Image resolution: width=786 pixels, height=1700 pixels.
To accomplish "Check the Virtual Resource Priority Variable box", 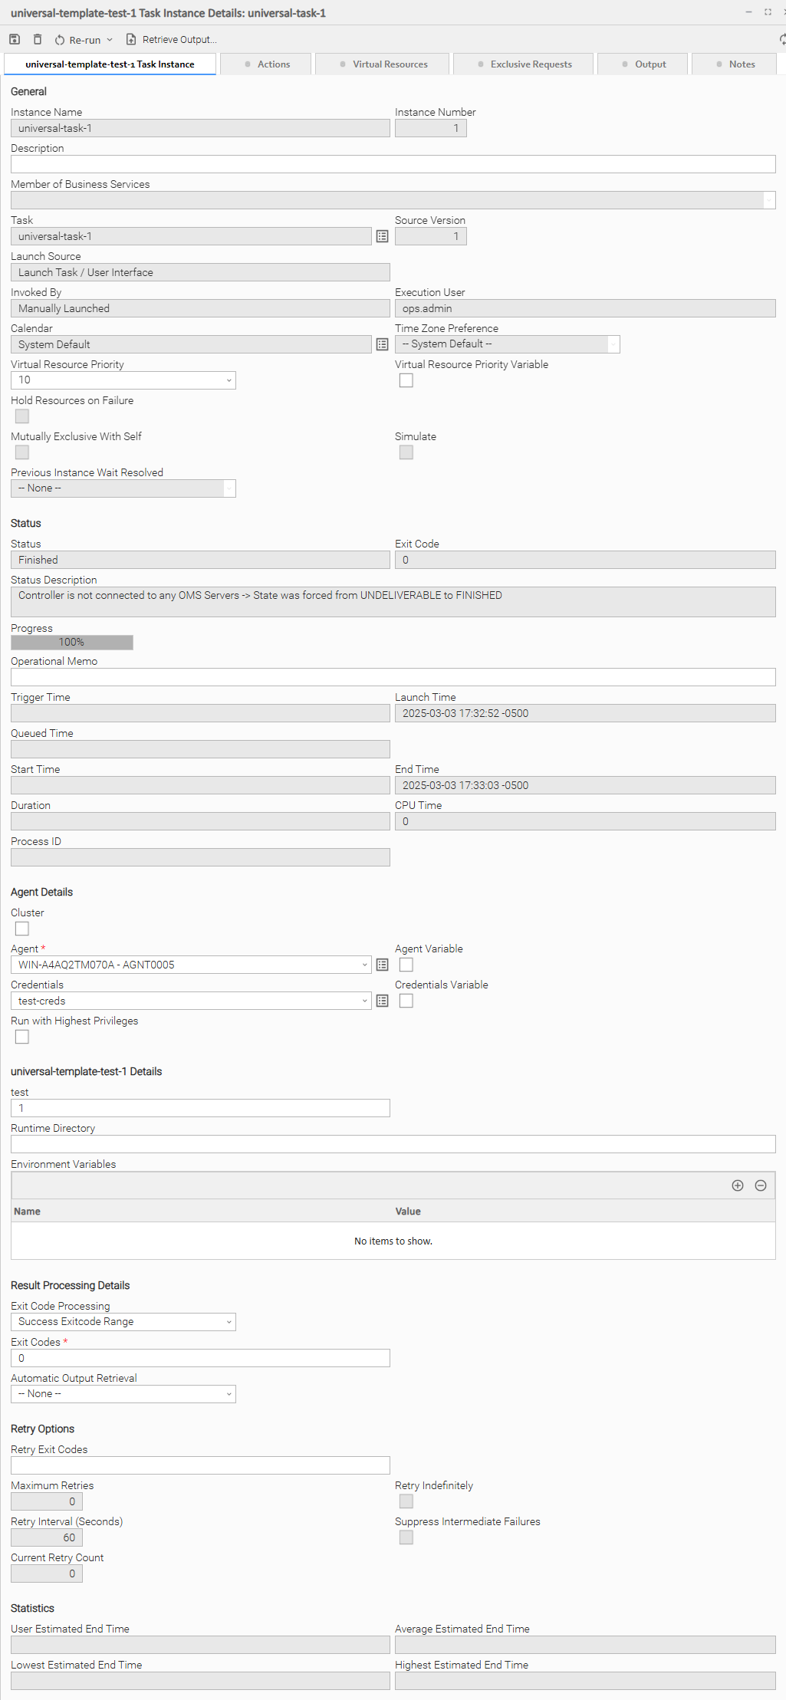I will [406, 380].
